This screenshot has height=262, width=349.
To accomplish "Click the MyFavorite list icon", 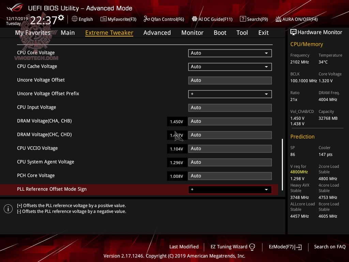I will coord(104,19).
